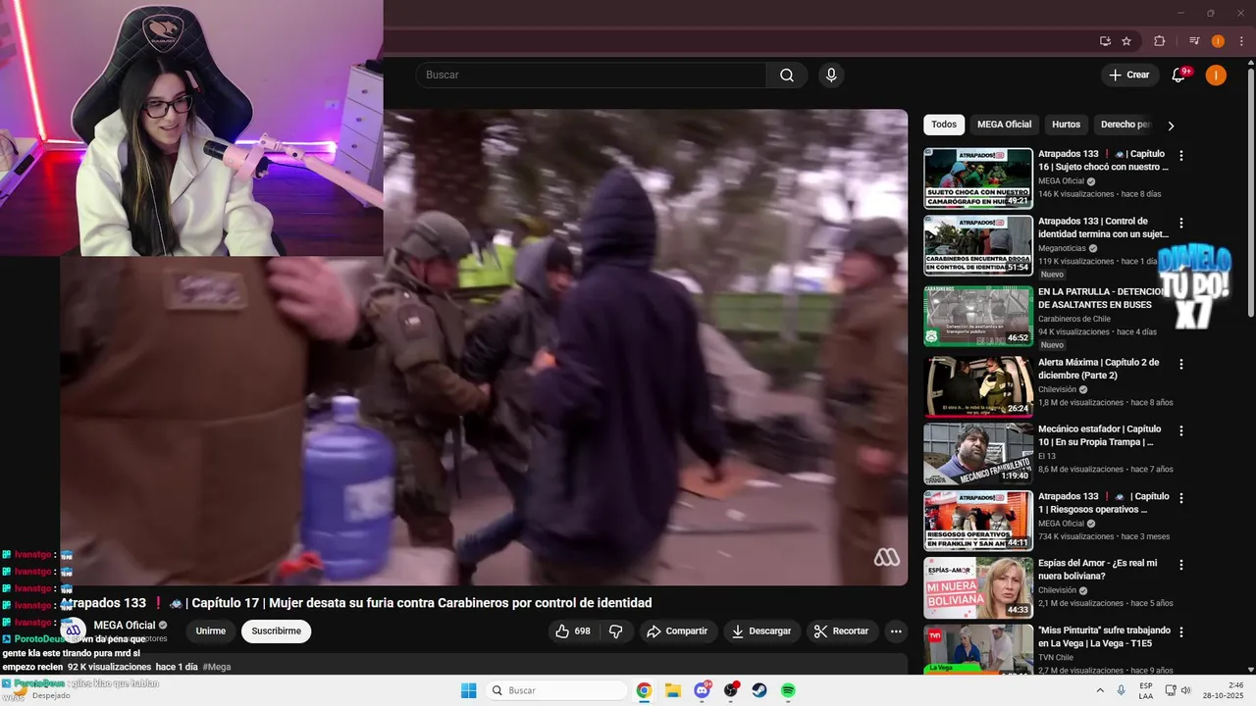The width and height of the screenshot is (1256, 706).
Task: Dislike the video with thumbs-down
Action: click(x=616, y=631)
